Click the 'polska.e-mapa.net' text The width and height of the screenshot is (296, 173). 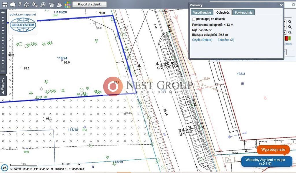pos(23,14)
